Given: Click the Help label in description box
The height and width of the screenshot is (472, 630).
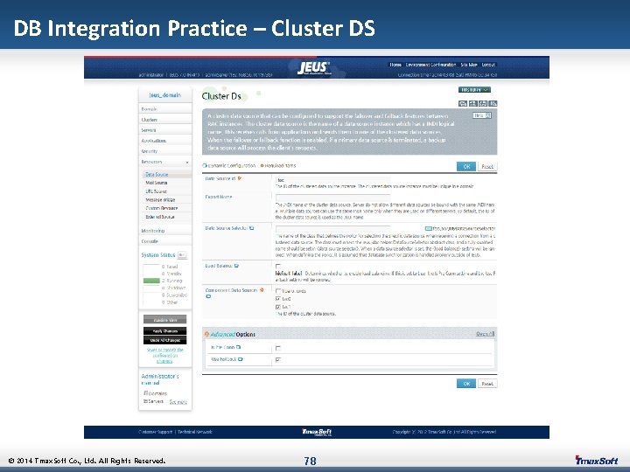Looking at the screenshot, I should point(479,115).
